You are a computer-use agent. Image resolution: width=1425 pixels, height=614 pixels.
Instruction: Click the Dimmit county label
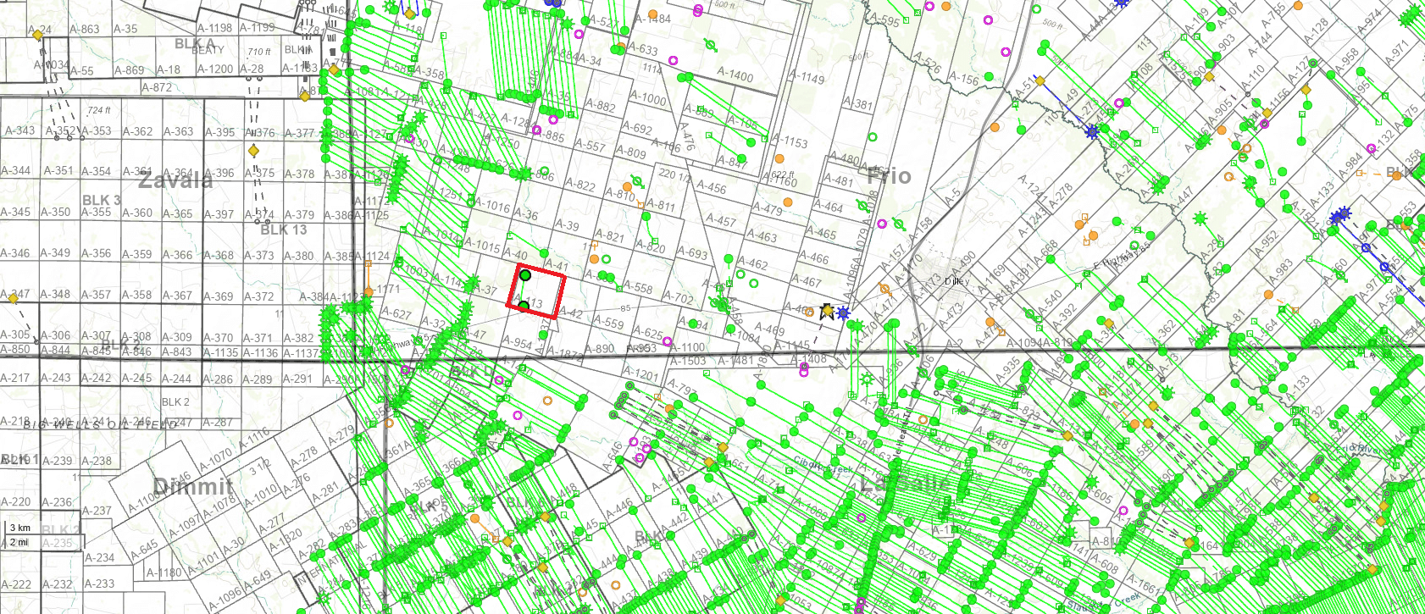point(193,486)
